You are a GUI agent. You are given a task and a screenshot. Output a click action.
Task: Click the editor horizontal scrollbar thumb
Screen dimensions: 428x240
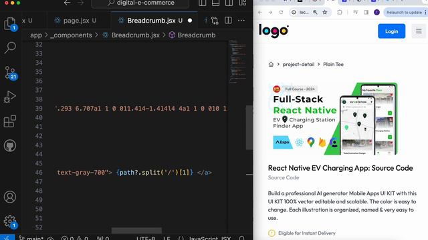(x=136, y=231)
